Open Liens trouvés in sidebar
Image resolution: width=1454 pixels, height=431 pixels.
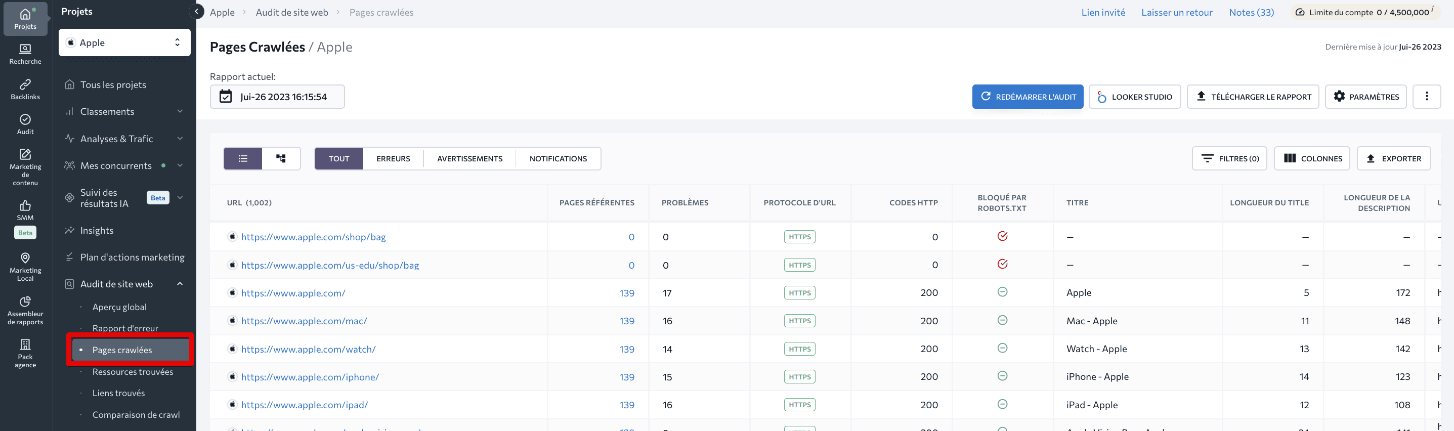click(118, 393)
